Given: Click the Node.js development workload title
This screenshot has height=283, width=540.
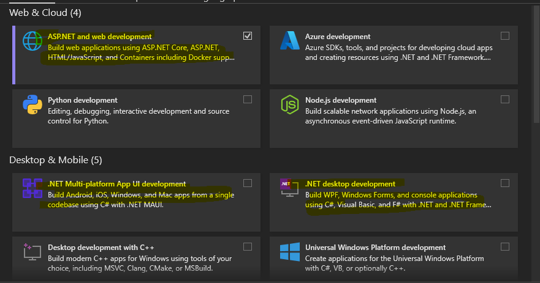Looking at the screenshot, I should [x=341, y=100].
